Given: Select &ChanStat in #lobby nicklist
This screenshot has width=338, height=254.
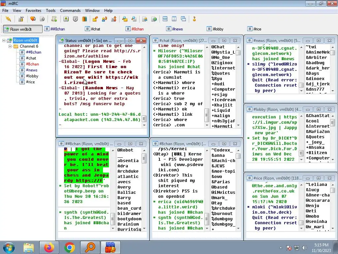Looking at the screenshot, I should (x=318, y=115).
